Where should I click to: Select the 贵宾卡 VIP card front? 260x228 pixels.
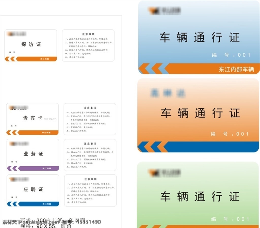(x=32, y=119)
